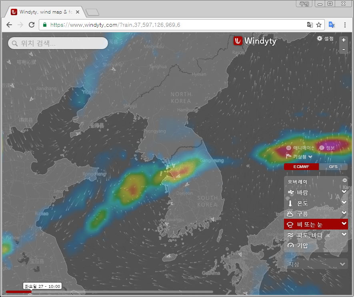Open a new browser tab
354x297 pixels.
point(92,12)
